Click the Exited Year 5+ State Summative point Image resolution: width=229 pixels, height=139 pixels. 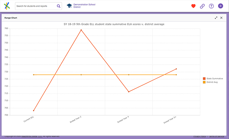pos(176,69)
